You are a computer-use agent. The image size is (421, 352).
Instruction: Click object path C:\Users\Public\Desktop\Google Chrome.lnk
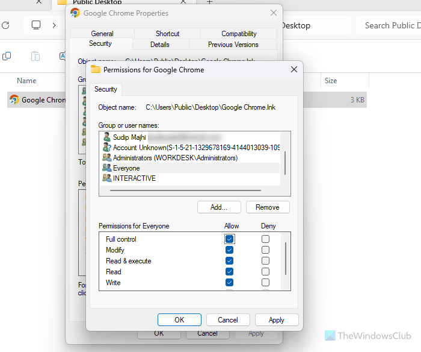[210, 107]
